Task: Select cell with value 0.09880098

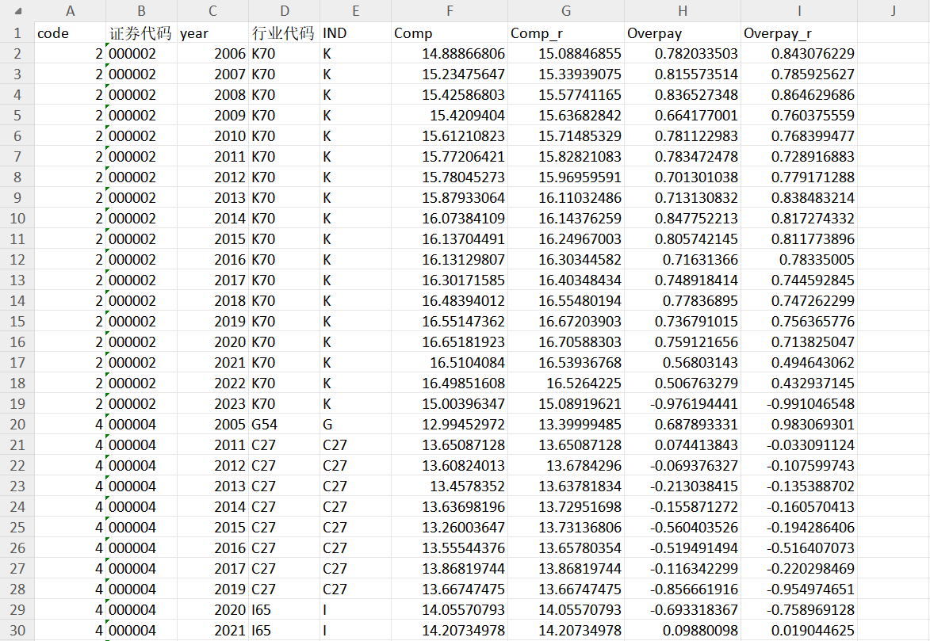Action: (x=683, y=631)
